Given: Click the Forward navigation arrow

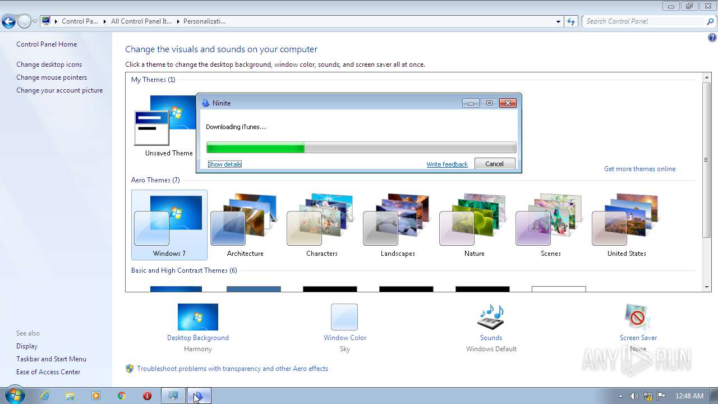Looking at the screenshot, I should point(24,22).
